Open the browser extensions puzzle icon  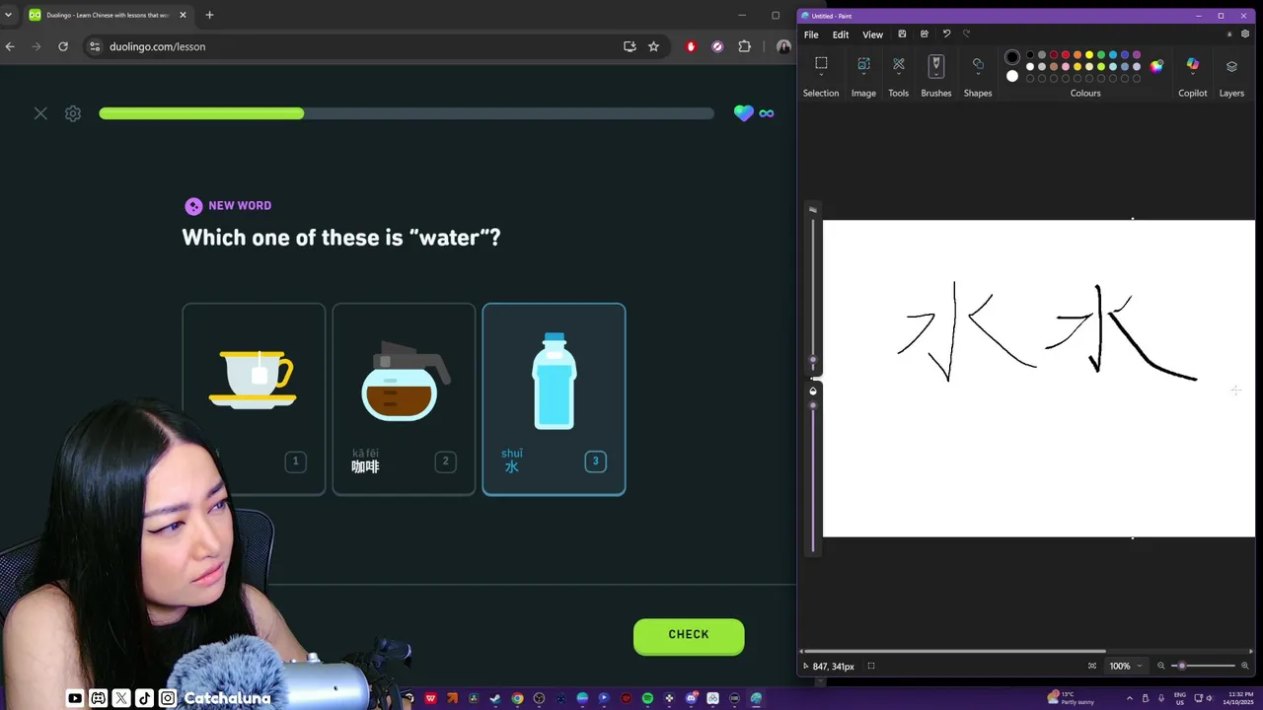pos(744,46)
